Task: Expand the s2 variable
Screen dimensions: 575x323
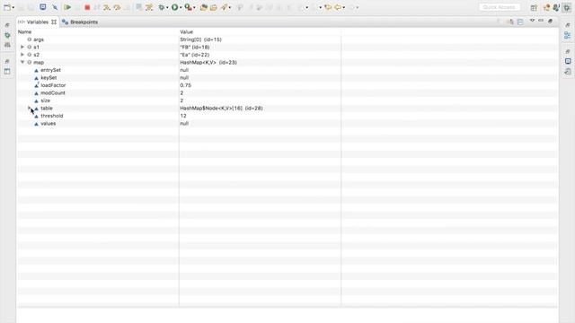Action: click(x=22, y=55)
